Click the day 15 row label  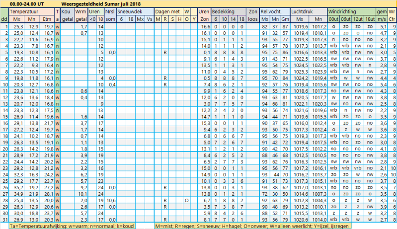[x=4, y=116]
